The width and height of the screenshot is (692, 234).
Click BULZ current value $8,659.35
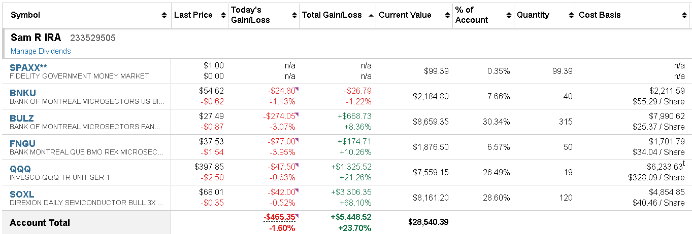point(430,122)
